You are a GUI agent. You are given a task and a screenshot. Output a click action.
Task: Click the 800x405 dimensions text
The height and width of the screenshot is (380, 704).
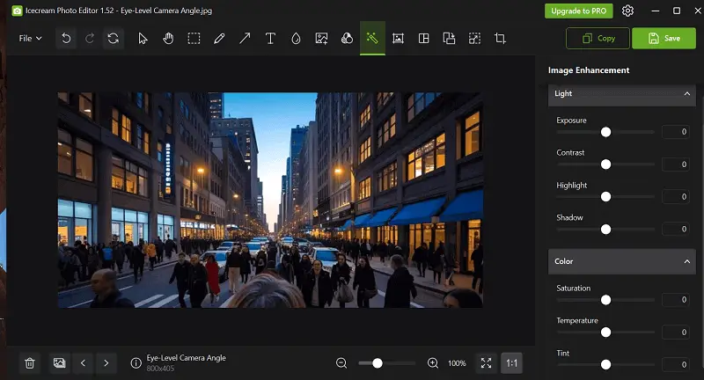160,369
